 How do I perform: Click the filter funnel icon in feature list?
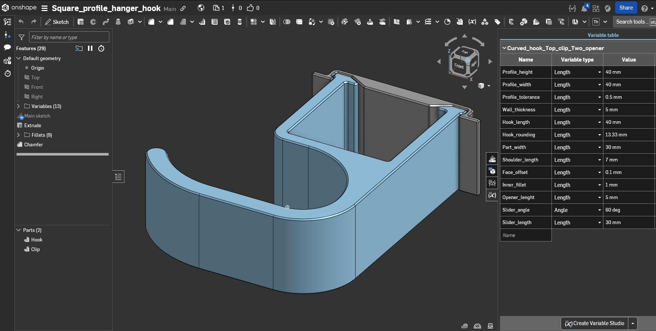point(22,37)
